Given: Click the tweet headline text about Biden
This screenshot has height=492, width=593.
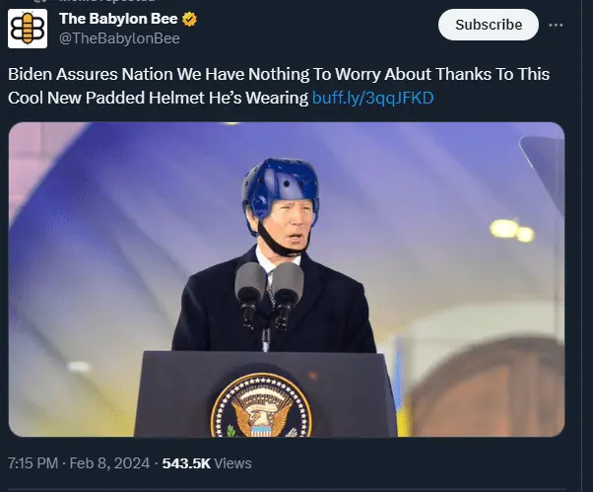Looking at the screenshot, I should [x=279, y=75].
